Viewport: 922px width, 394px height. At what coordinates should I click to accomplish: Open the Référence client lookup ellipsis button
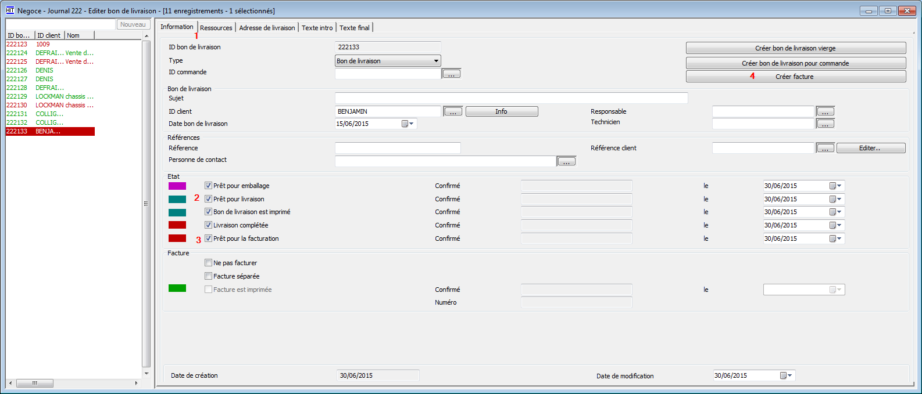[x=825, y=148]
